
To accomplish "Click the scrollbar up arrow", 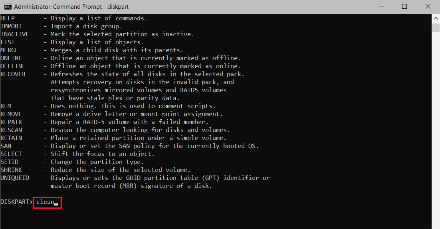I will tap(436, 18).
